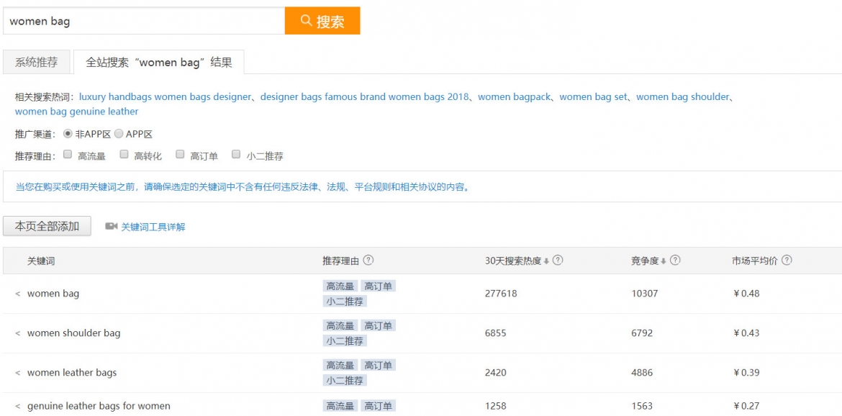Click the help icon next to 30天搜索热度

(558, 261)
